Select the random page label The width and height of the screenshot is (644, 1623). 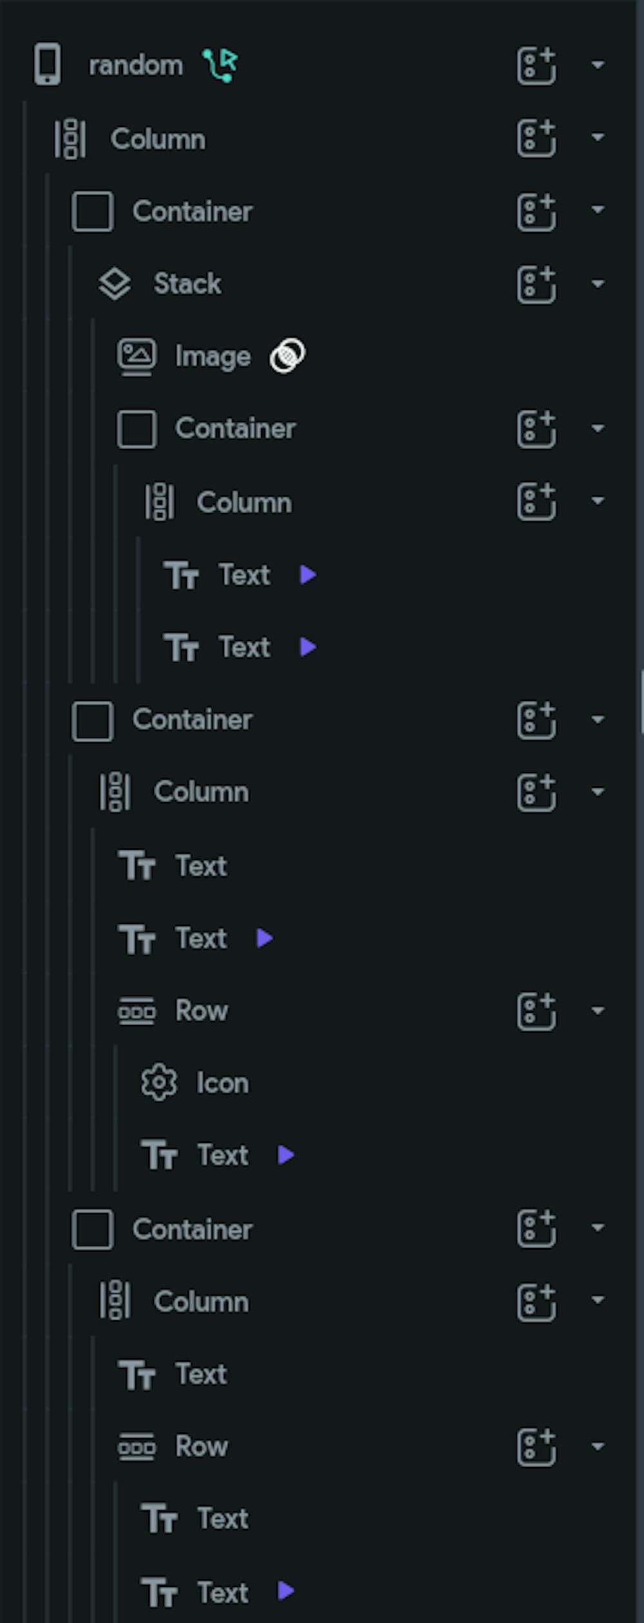pos(136,65)
